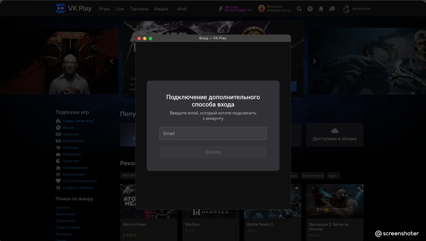The width and height of the screenshot is (426, 241).
Task: Click the Эволюция 2: Битва за Утопию title
Action: point(329,227)
